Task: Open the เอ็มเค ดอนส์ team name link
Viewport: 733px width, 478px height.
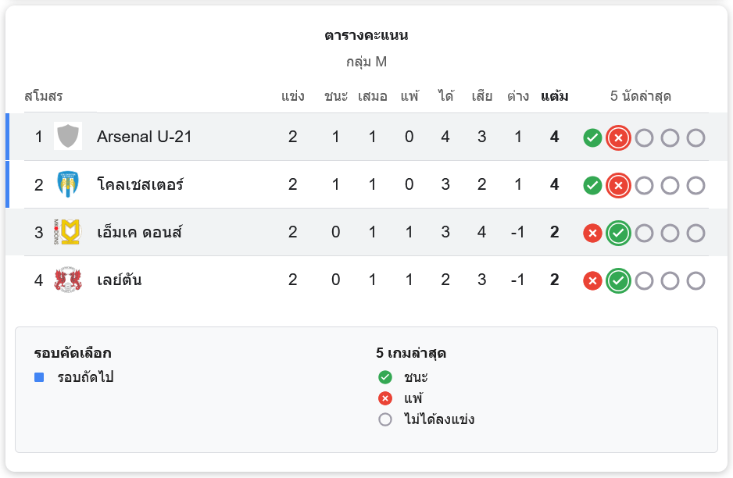Action: (139, 233)
